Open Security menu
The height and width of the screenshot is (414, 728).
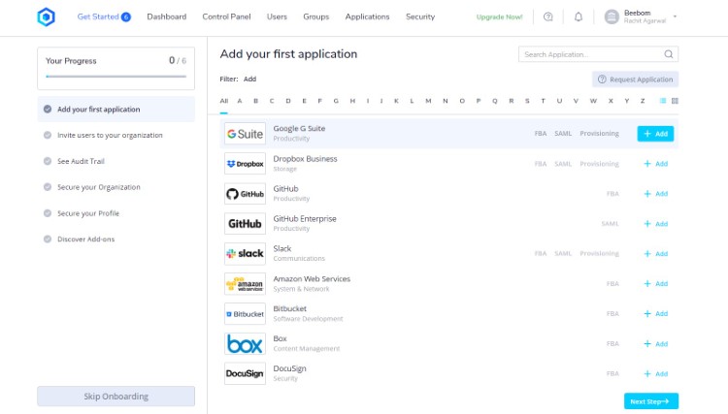[x=420, y=16]
